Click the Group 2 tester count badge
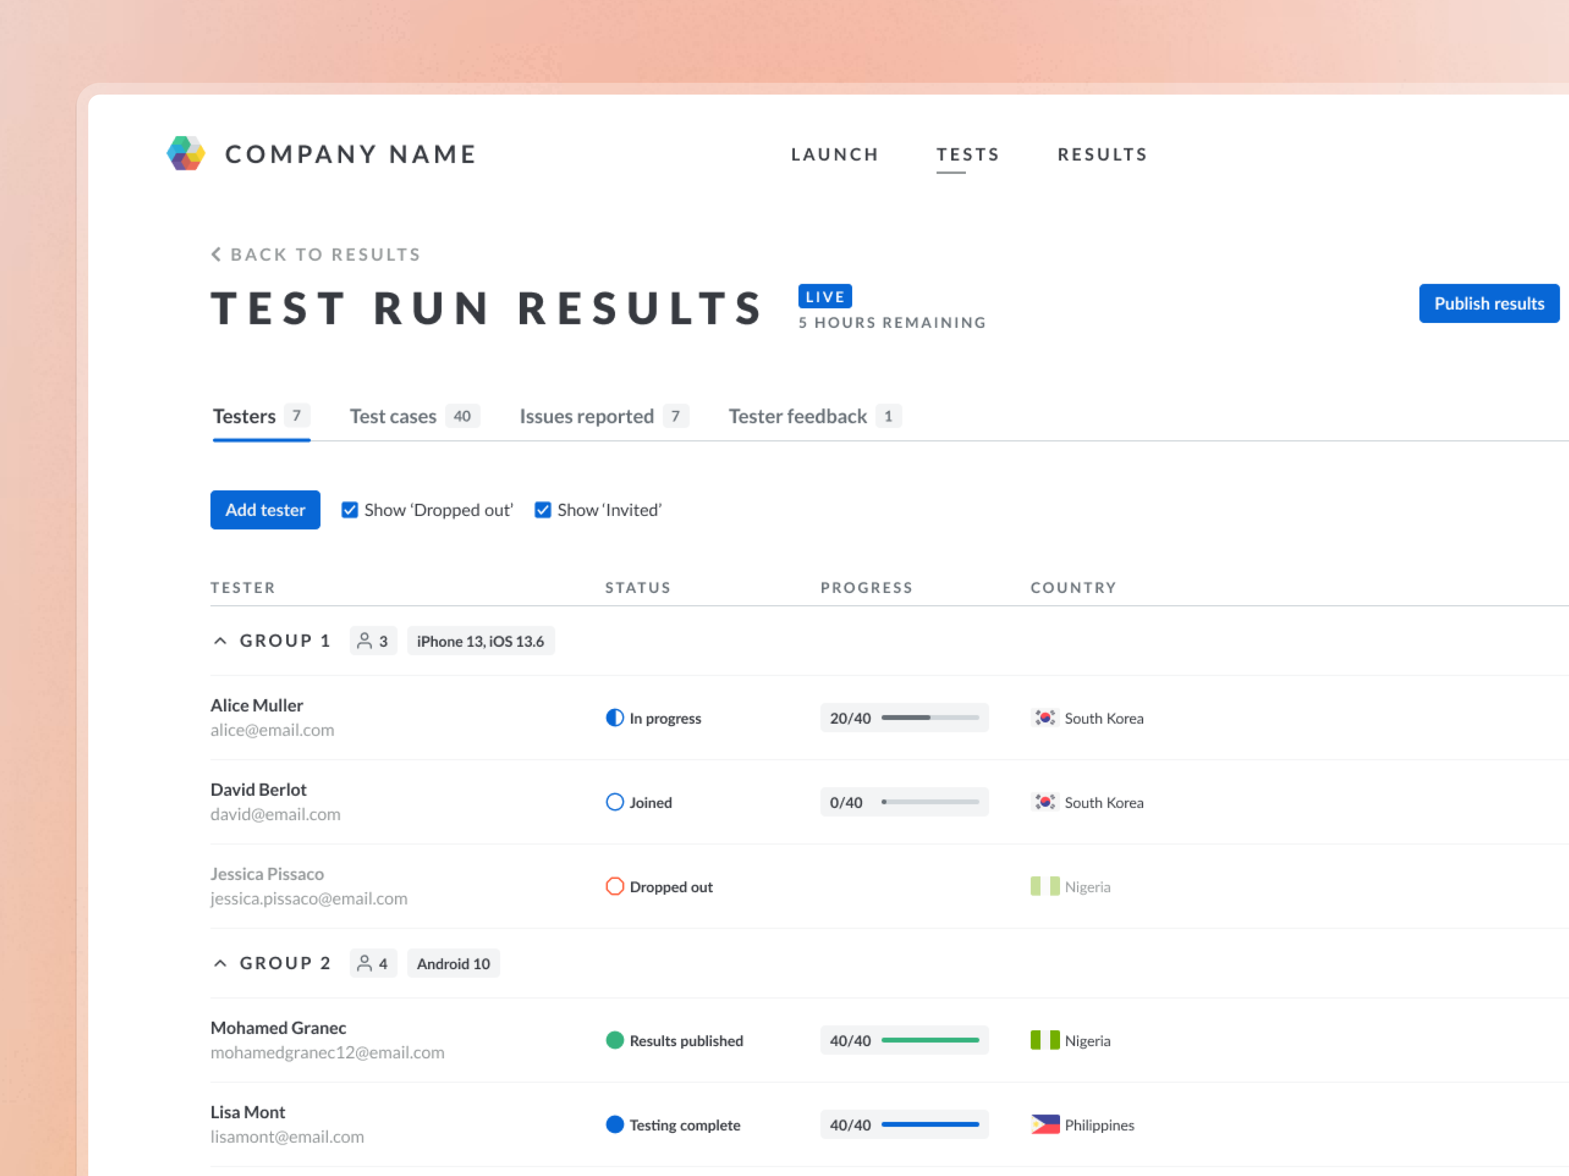This screenshot has height=1176, width=1569. (x=373, y=963)
